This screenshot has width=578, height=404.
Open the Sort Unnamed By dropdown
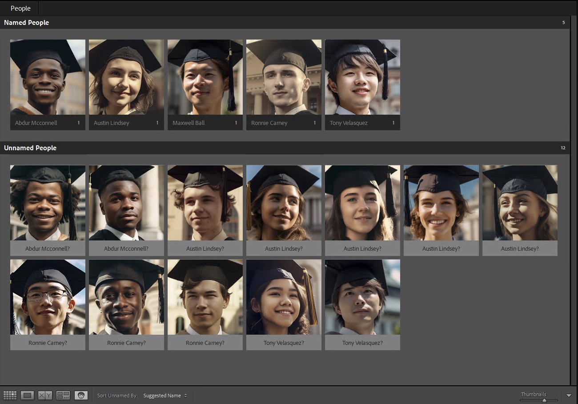coord(162,395)
